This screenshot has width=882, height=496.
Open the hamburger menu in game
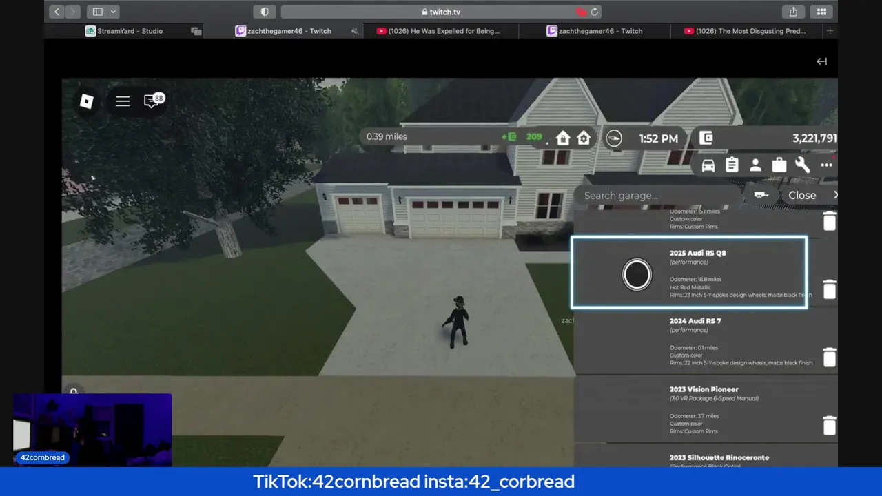123,101
